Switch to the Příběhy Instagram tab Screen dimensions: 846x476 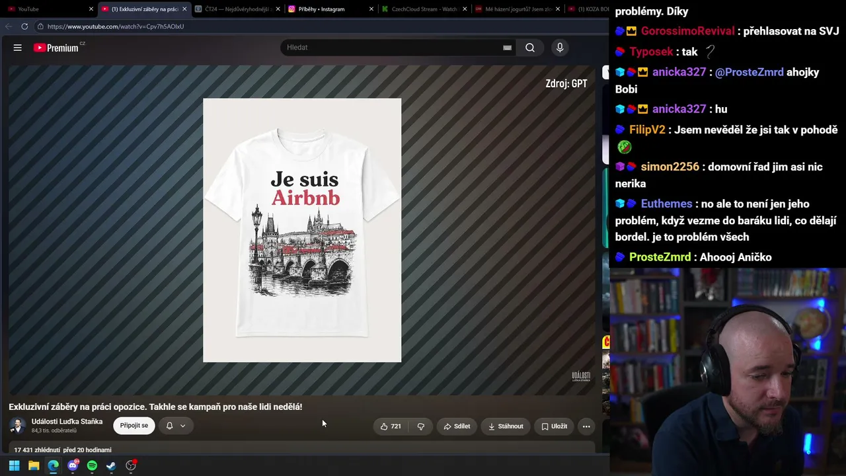pos(330,9)
